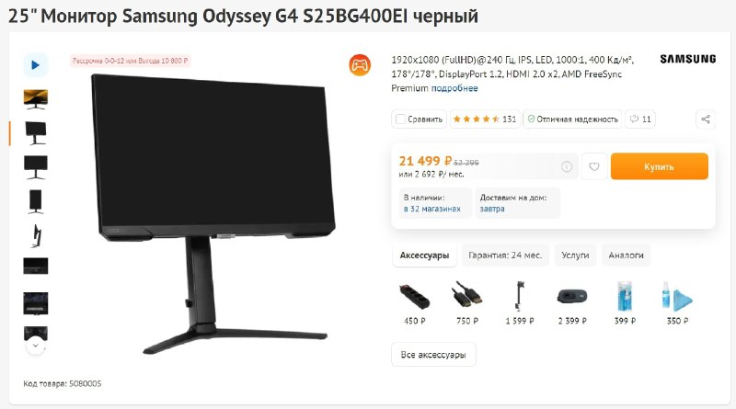Follow the подробнее specifications link
The width and height of the screenshot is (736, 409).
pyautogui.click(x=454, y=88)
